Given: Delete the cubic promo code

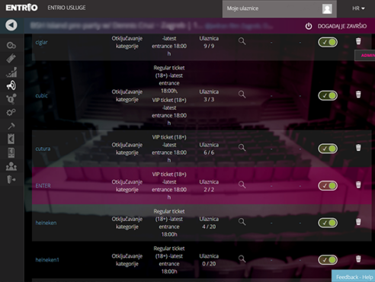Looking at the screenshot, I should click(358, 95).
